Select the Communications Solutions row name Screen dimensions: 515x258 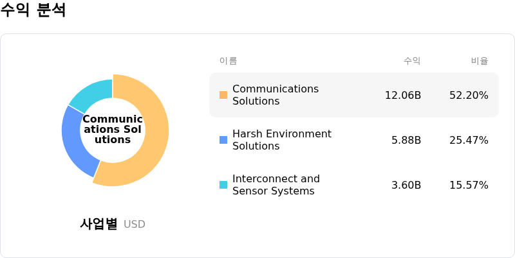(276, 95)
